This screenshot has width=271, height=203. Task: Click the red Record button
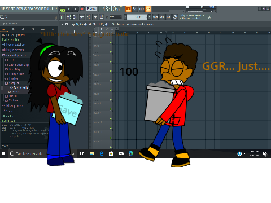coord(82,9)
